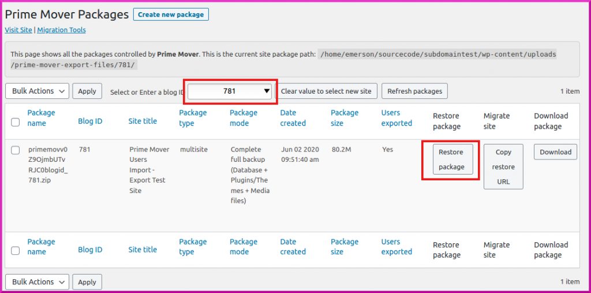The width and height of the screenshot is (591, 293).
Task: Click the multisite package type cell
Action: [194, 150]
